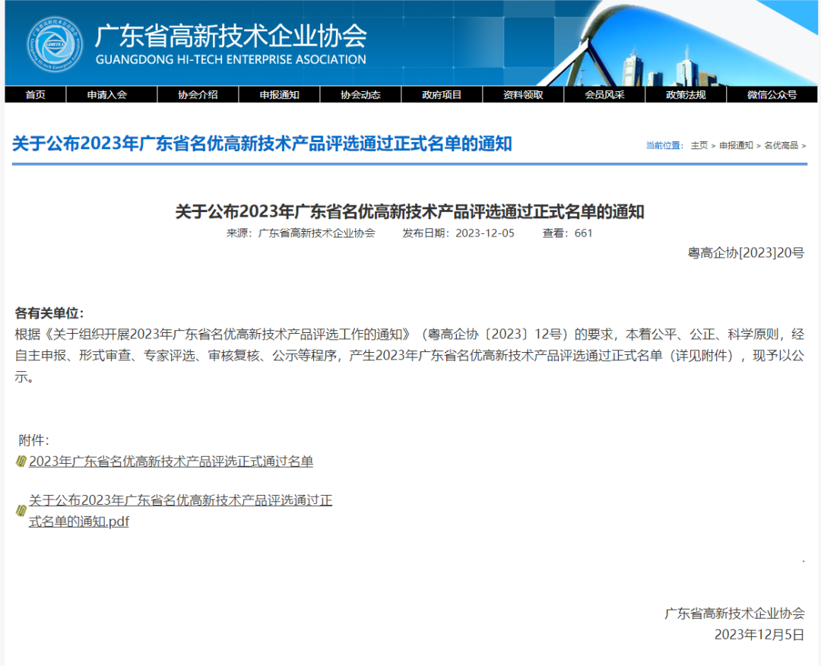Select 资料领取 from the navigation bar
The image size is (821, 666).
coord(523,95)
